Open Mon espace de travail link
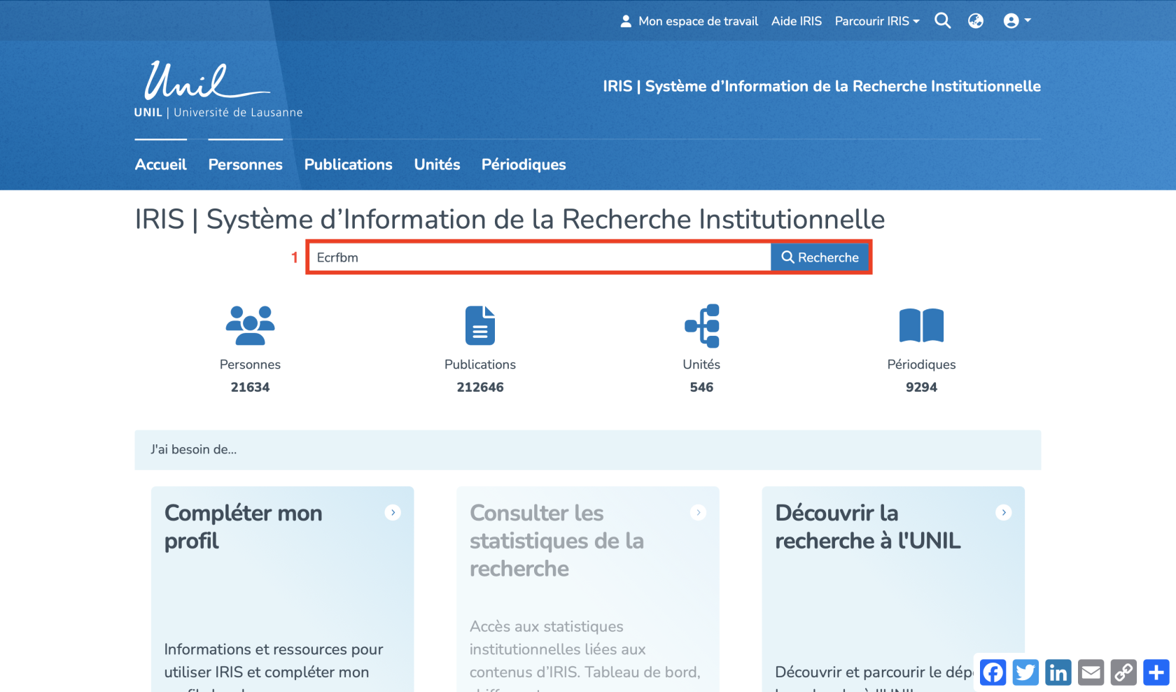The height and width of the screenshot is (692, 1176). pyautogui.click(x=689, y=21)
